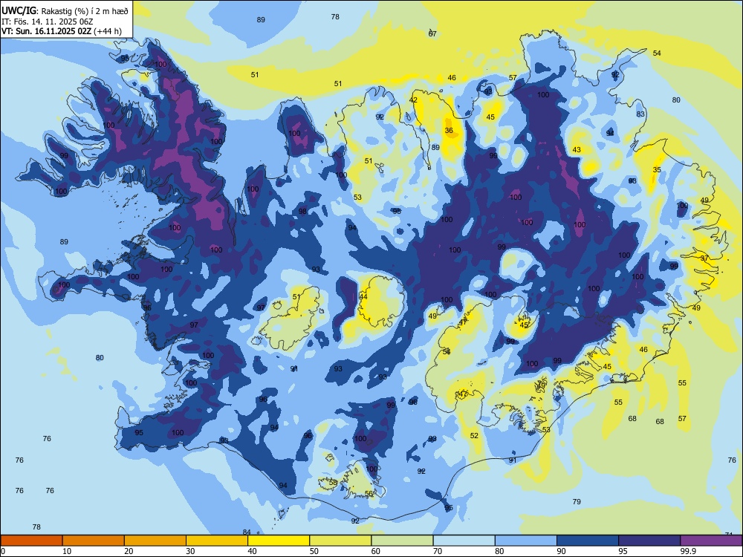Click the map value '43' in the northeast

[x=577, y=150]
